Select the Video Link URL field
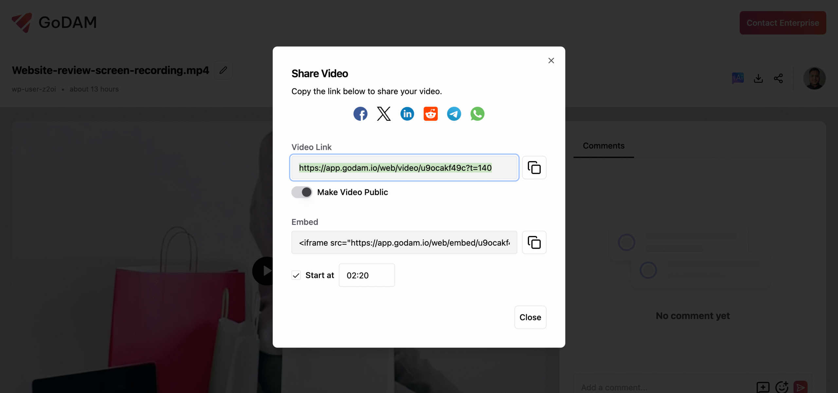This screenshot has height=393, width=838. (x=404, y=168)
